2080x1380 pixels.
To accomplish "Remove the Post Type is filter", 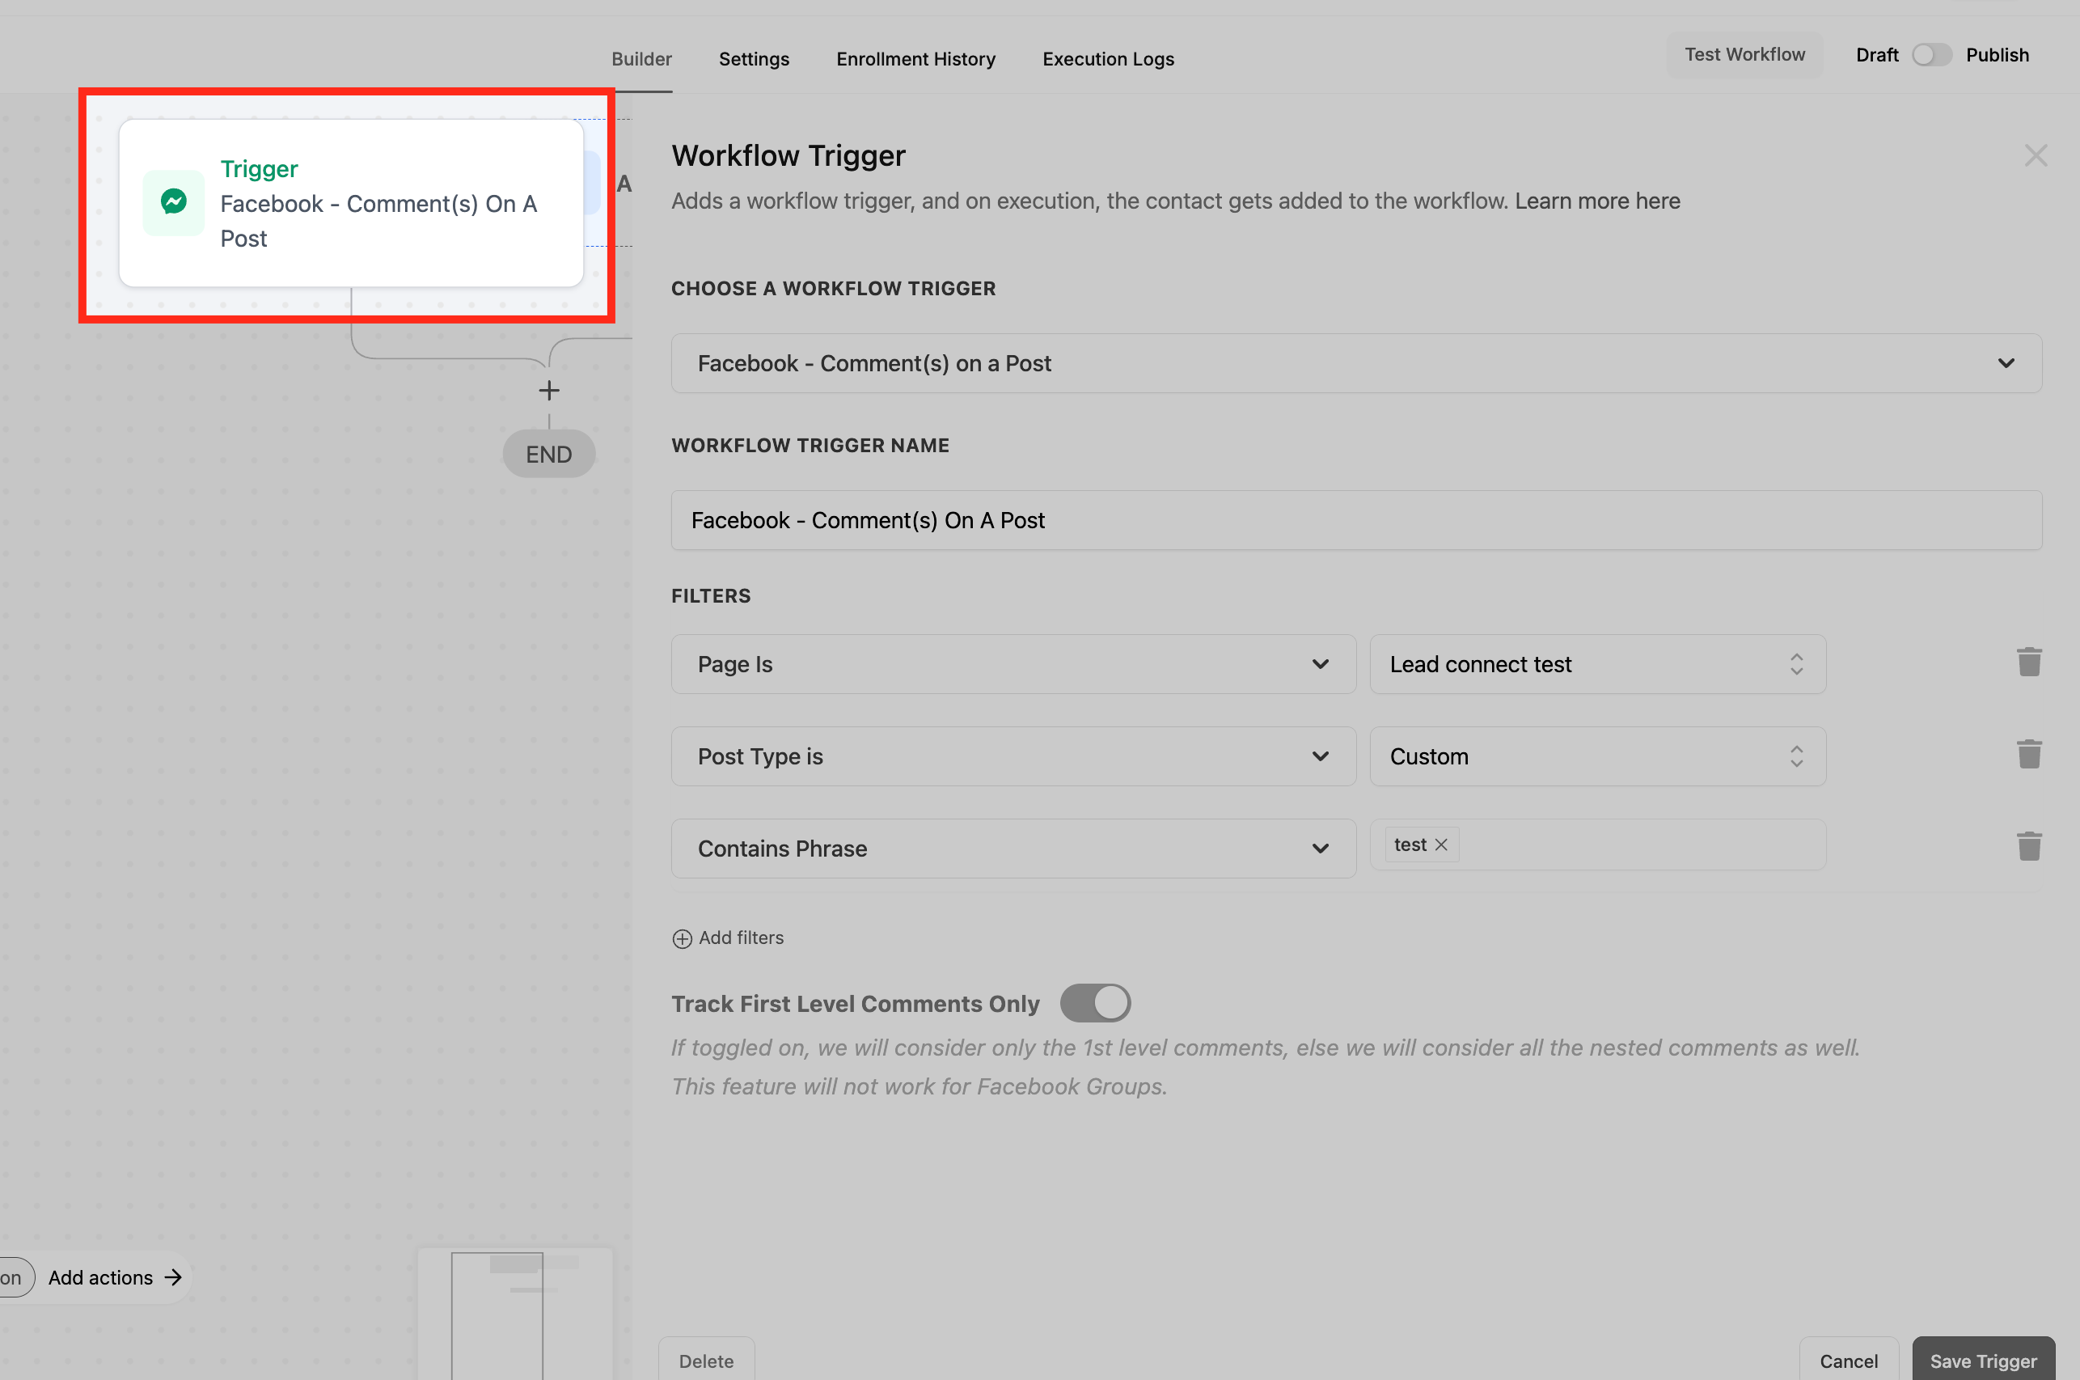I will point(2028,756).
